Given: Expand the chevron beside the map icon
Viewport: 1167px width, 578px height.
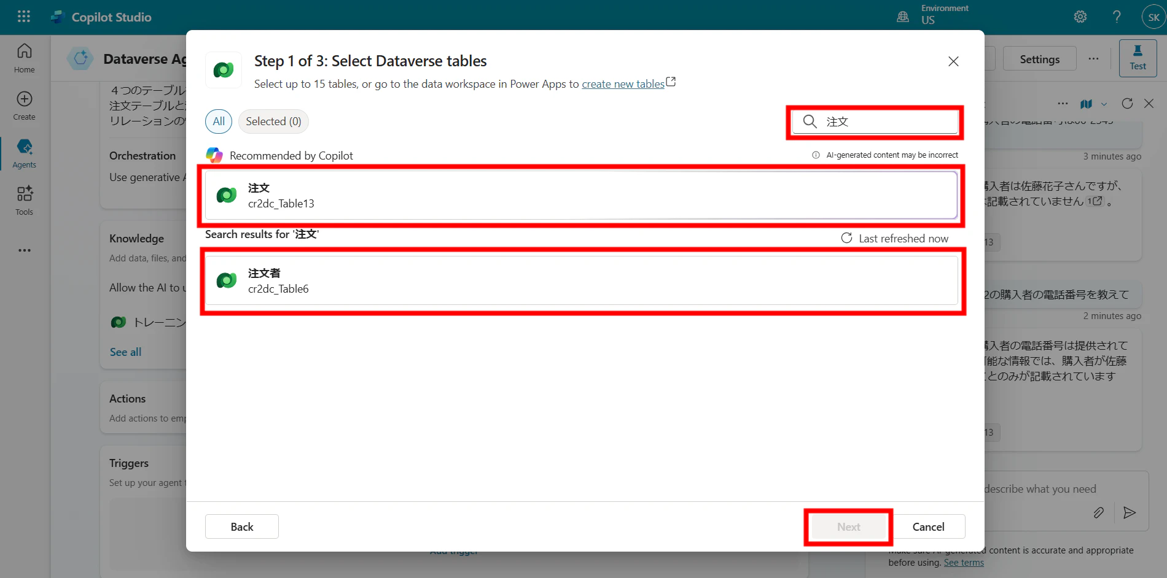Looking at the screenshot, I should tap(1104, 104).
